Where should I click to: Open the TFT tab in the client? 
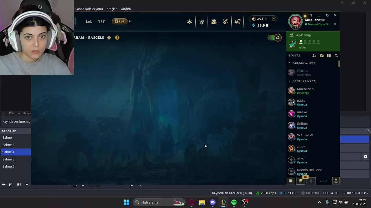click(101, 22)
